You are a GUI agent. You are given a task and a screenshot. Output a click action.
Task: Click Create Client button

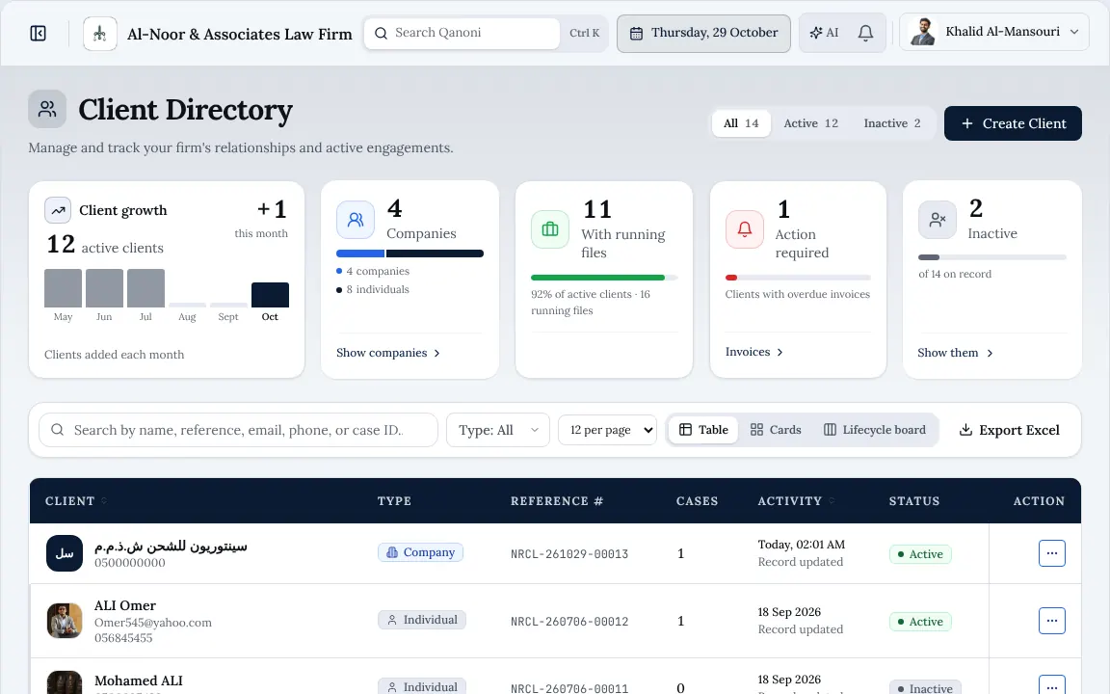[x=1013, y=123]
